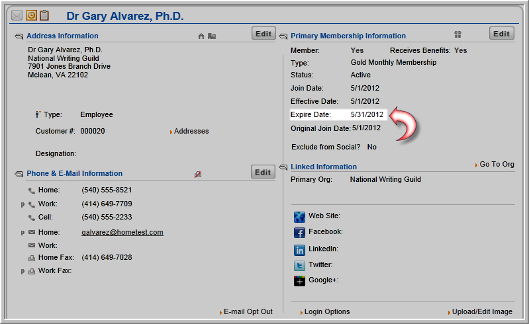Image resolution: width=529 pixels, height=324 pixels.
Task: Click the Mclean, VA 22102 address line
Action: click(x=58, y=75)
